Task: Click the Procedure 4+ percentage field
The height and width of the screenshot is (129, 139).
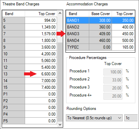Action: coord(113,96)
